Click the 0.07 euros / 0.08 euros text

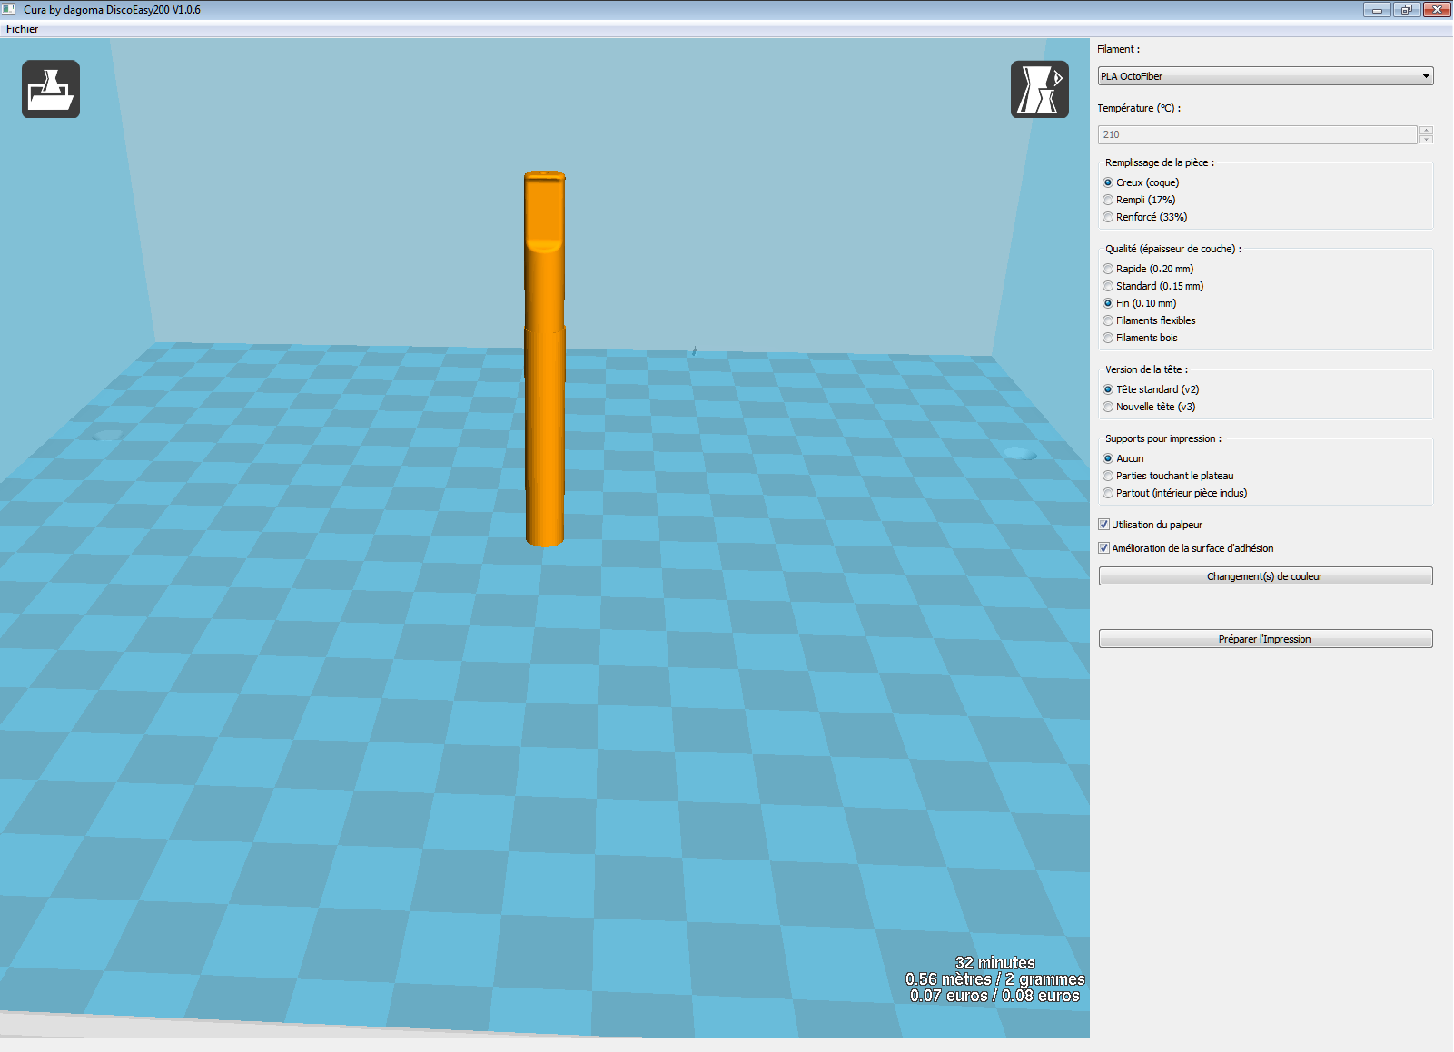[x=994, y=996]
